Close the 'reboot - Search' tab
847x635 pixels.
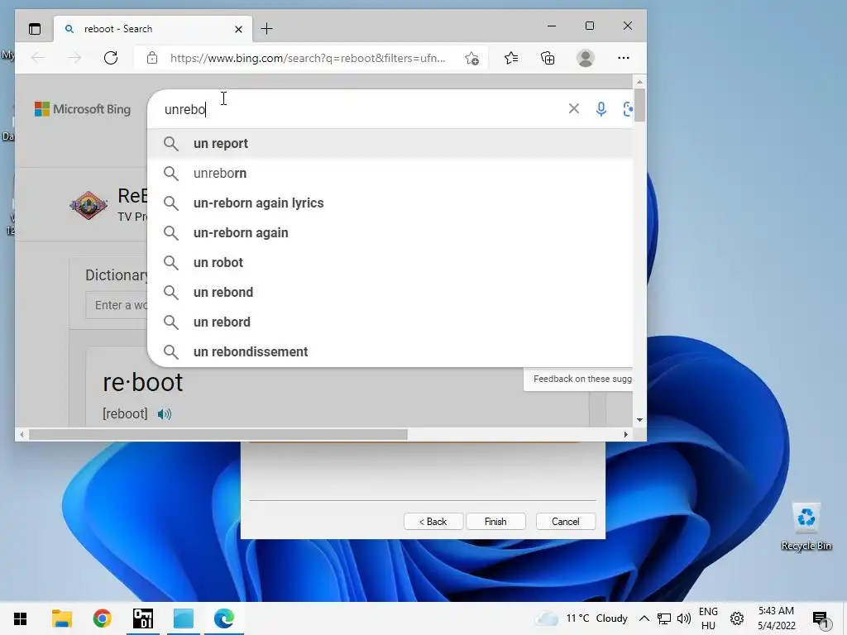click(x=238, y=29)
